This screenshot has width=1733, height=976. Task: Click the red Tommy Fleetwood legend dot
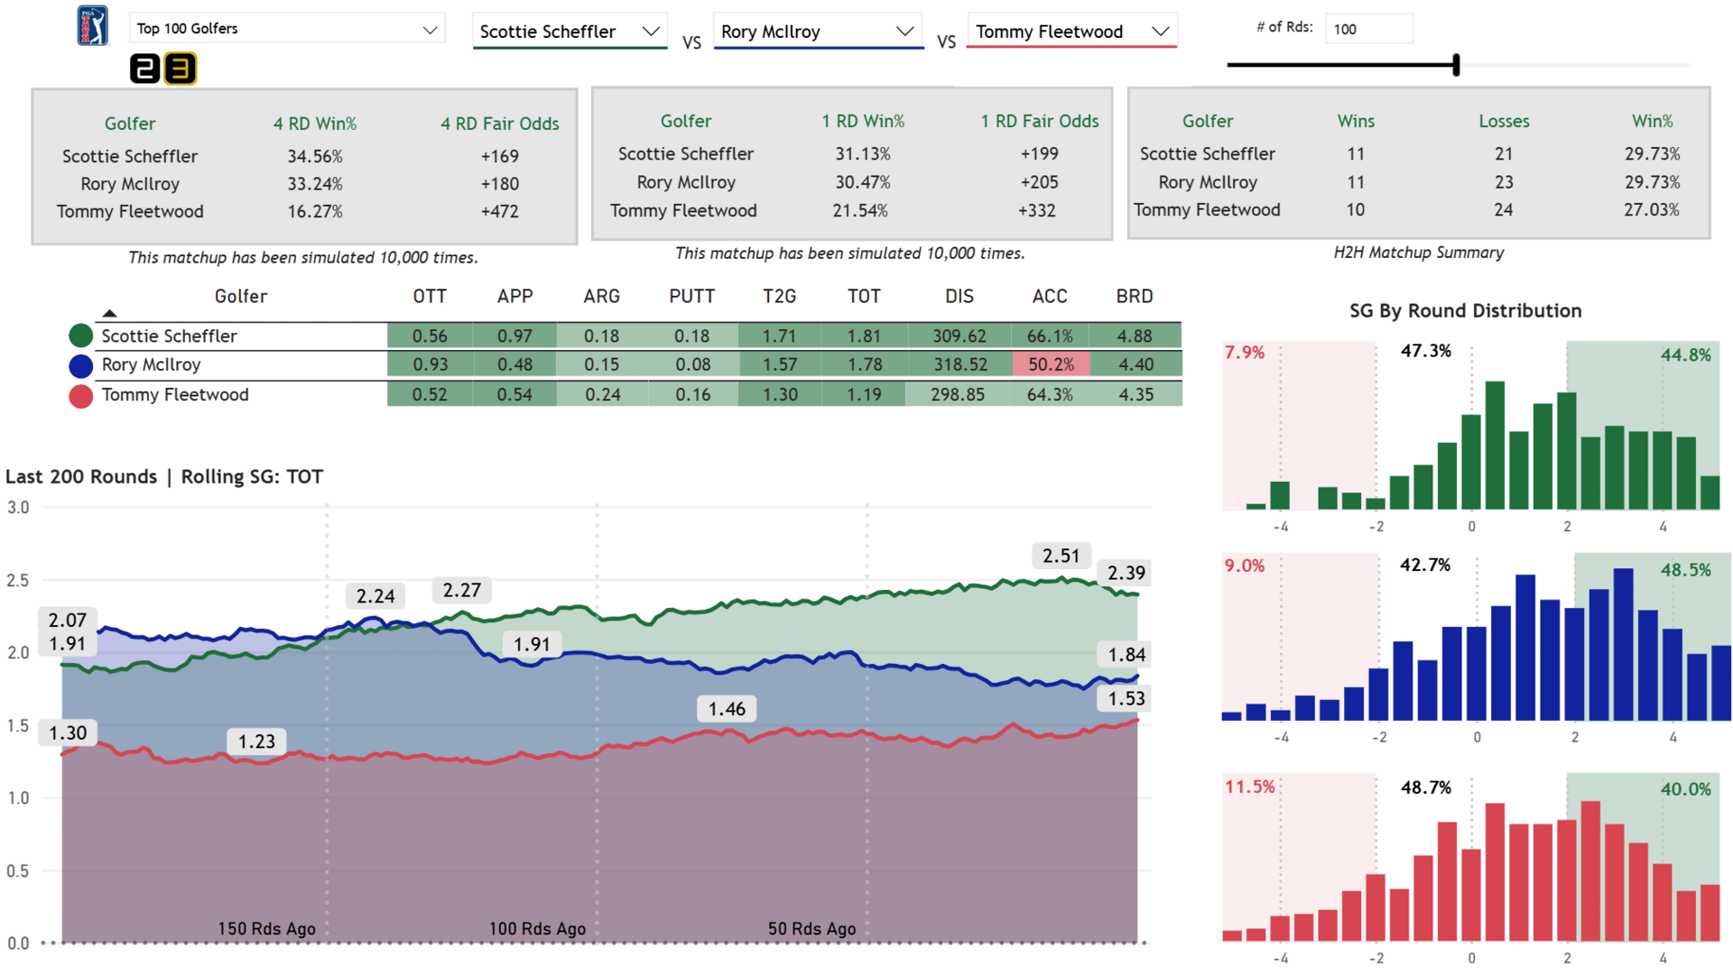click(81, 396)
